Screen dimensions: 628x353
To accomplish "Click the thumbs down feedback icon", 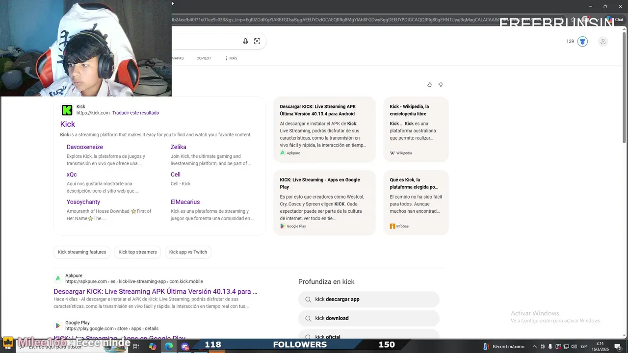I will click(x=441, y=85).
